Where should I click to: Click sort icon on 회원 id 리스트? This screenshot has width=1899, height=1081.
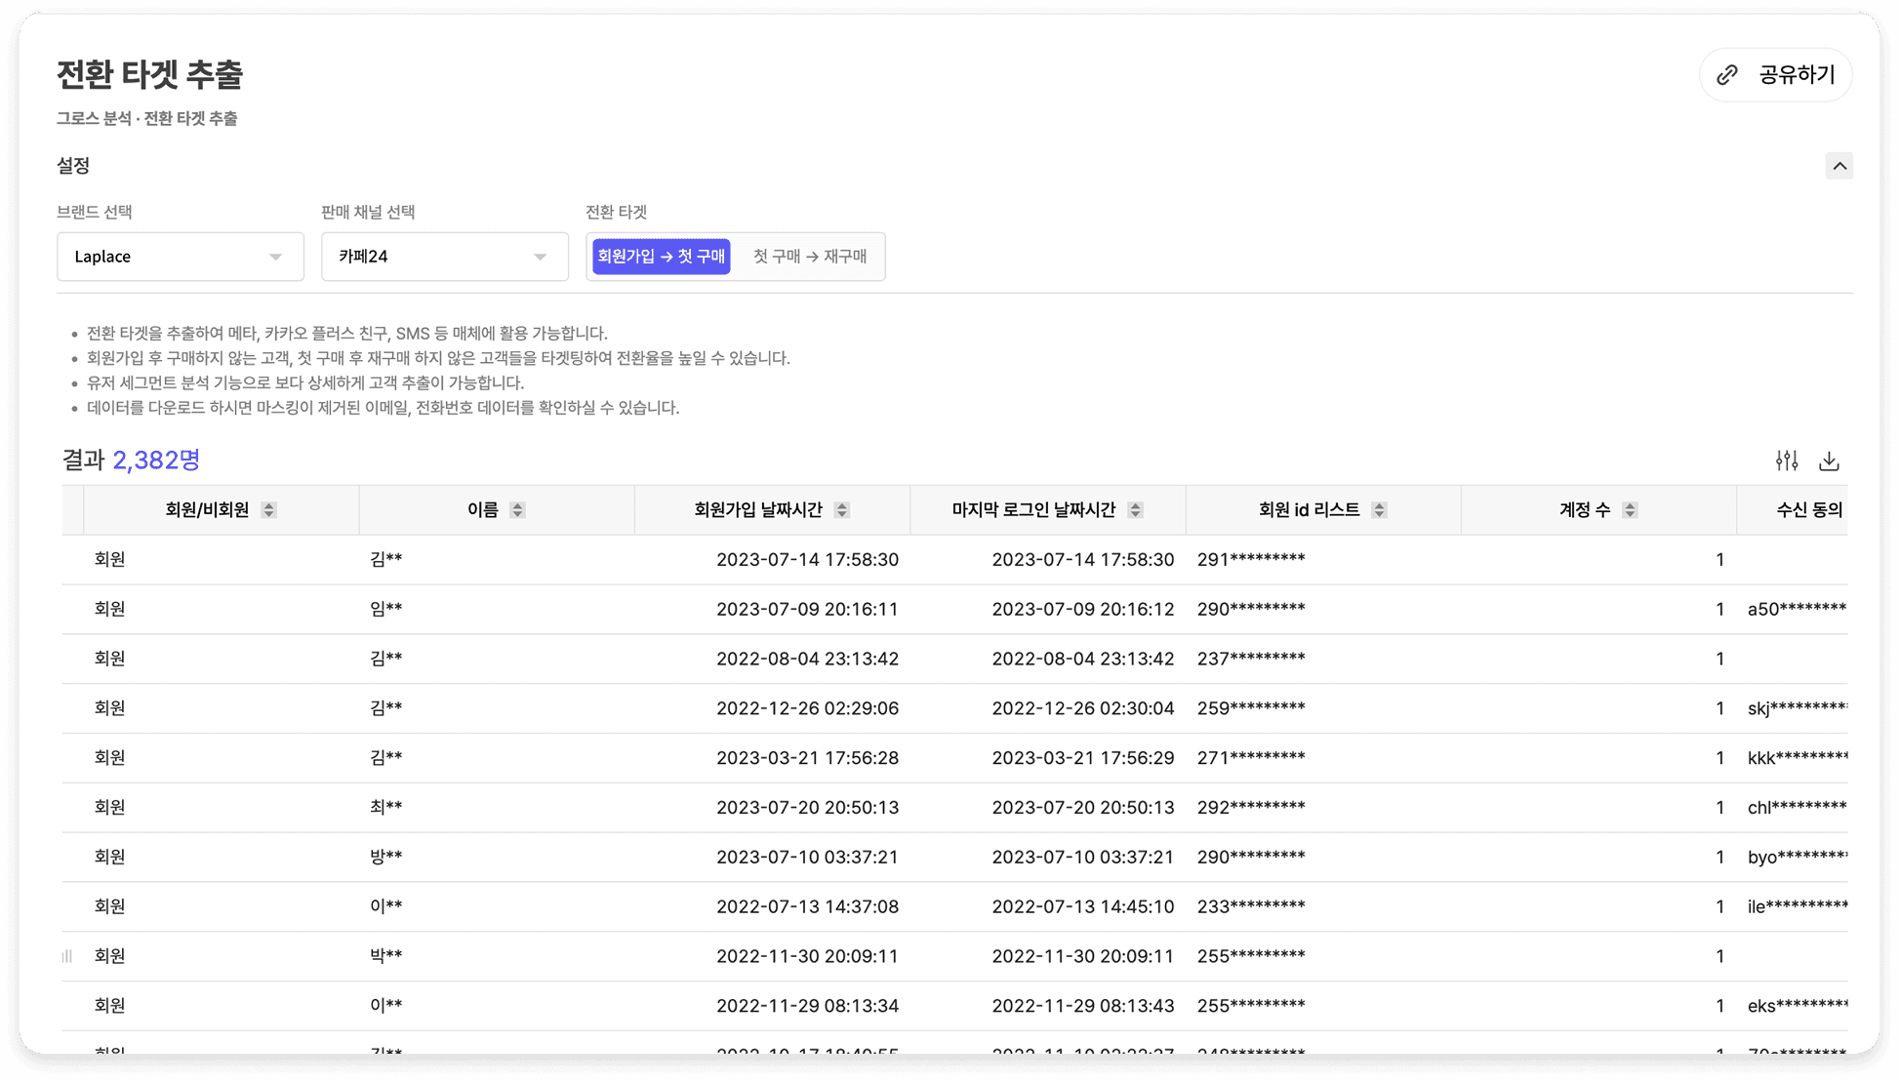(1379, 510)
